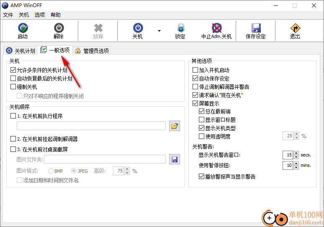
Task: Browse for program with folder icon
Action: (175, 126)
